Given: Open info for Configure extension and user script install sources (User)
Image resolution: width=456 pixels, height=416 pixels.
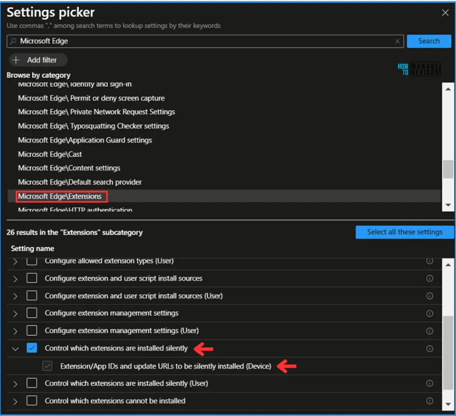Looking at the screenshot, I should [430, 296].
